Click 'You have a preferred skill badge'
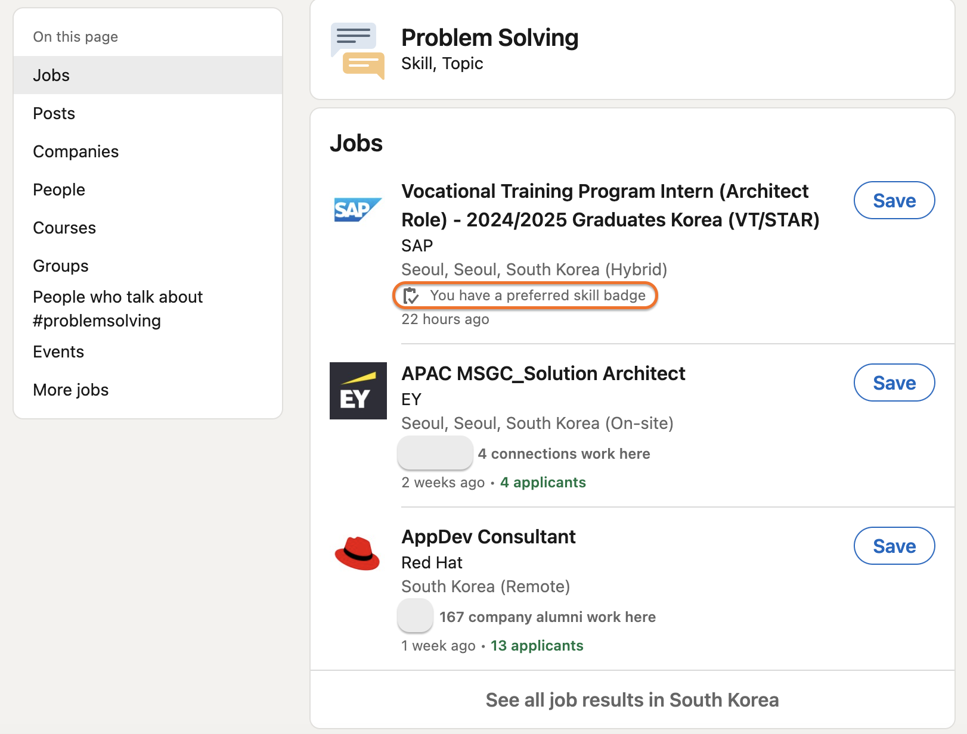Image resolution: width=967 pixels, height=734 pixels. pos(538,296)
